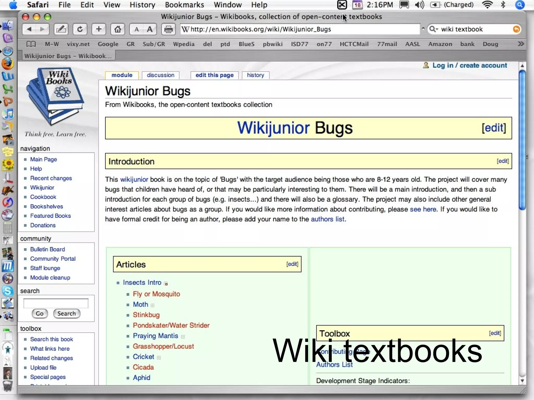Click the Go button in search box
534x400 pixels.
40,313
